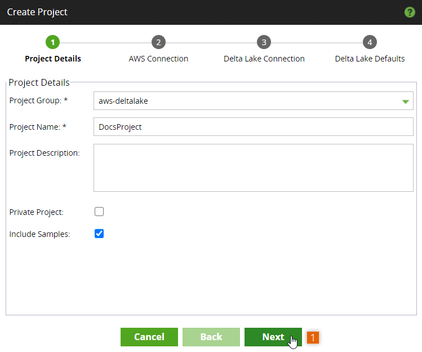Click the orange callout badge beside Next
Viewport: 422px width, 352px height.
313,337
